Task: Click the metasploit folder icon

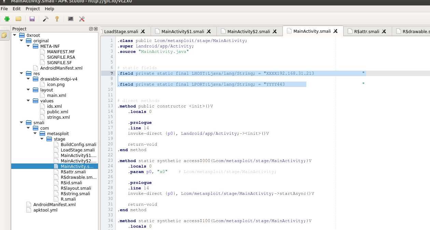Action: tap(43, 133)
